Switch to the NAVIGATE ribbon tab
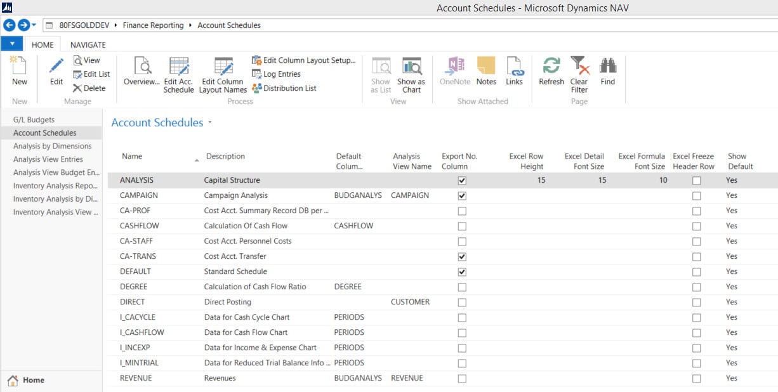This screenshot has width=778, height=392. point(88,44)
